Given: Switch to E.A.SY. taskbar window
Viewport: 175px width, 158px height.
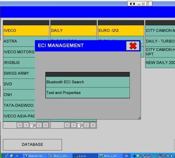Looking at the screenshot, I should (85, 156).
